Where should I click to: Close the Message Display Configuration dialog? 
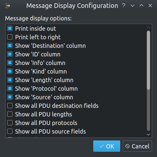[150, 6]
